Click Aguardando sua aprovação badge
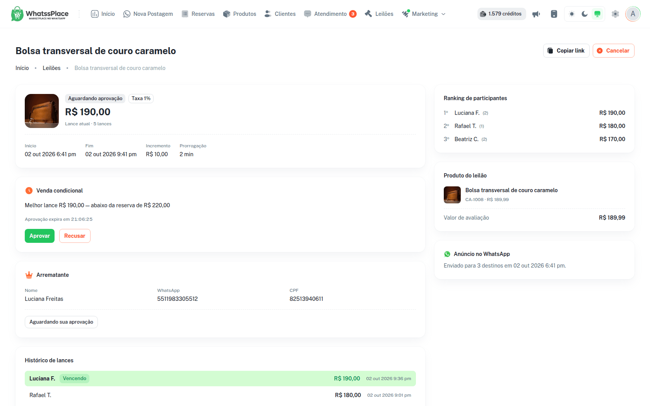Viewport: 650px width, 406px height. tap(61, 322)
